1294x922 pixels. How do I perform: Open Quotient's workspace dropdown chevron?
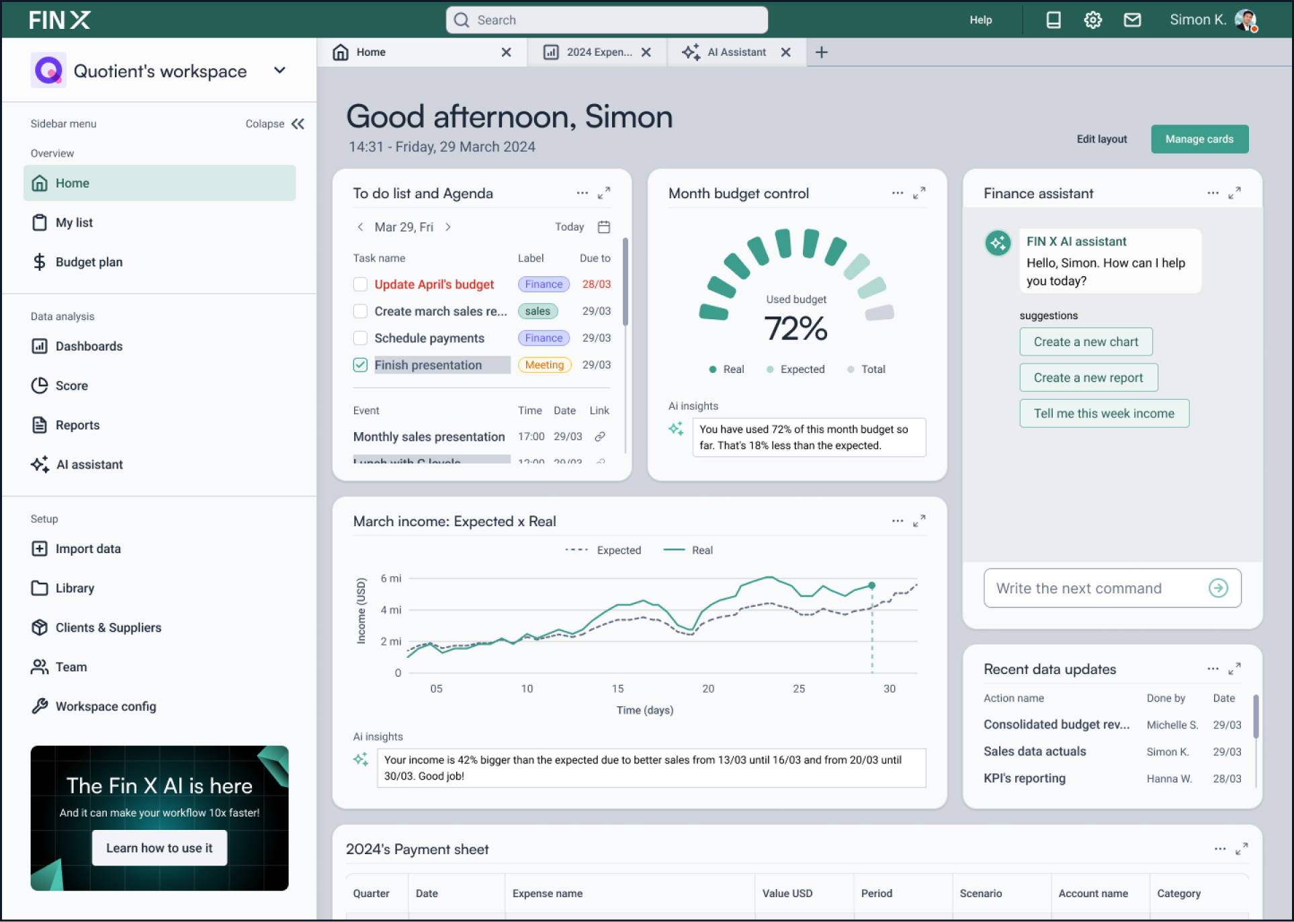click(x=280, y=71)
